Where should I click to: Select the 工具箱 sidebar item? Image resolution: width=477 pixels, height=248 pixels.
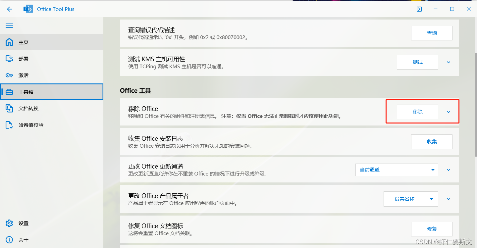point(52,92)
